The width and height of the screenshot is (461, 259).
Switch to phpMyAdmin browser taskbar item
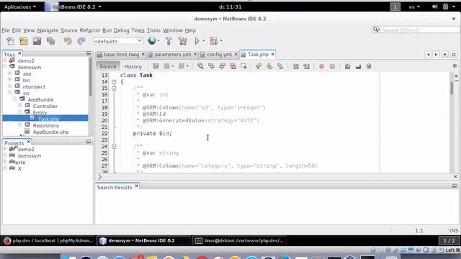(x=48, y=241)
